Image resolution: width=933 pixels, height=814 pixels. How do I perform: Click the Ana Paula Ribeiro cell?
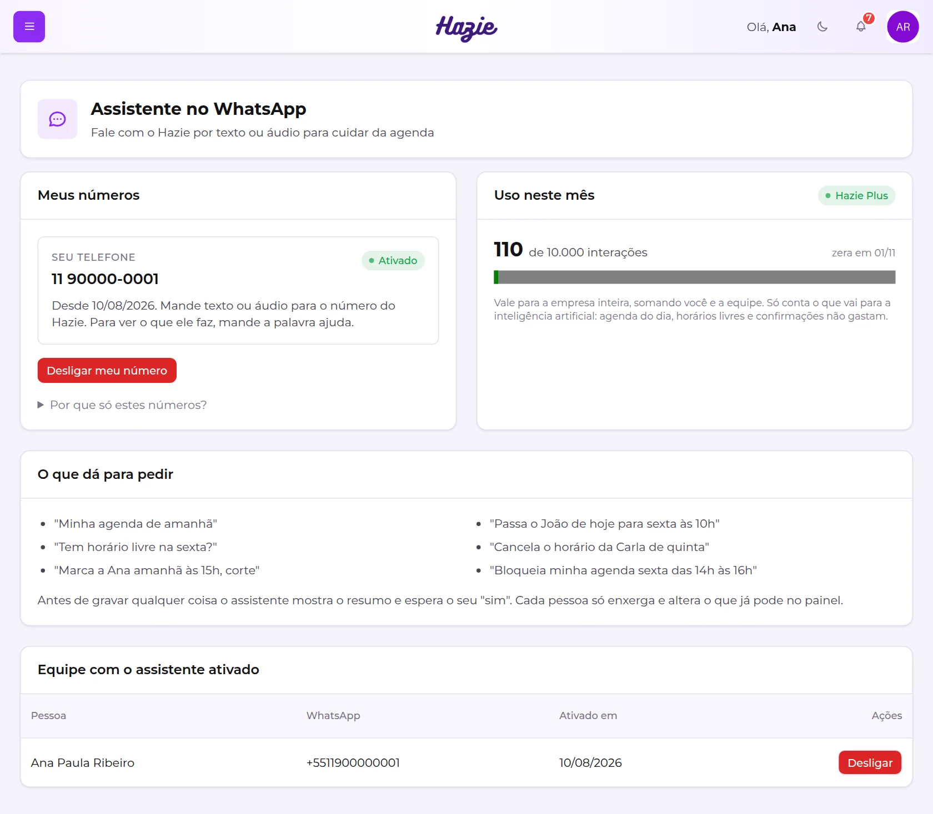point(83,763)
